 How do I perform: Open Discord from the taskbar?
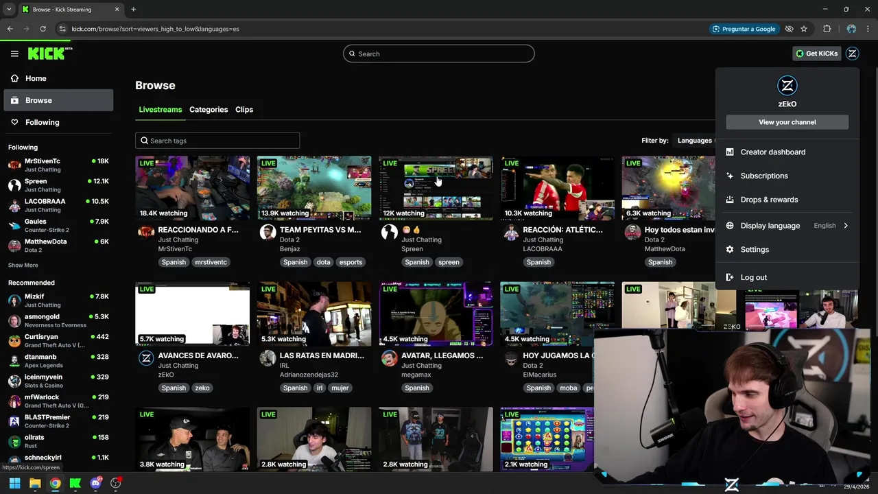pos(95,484)
